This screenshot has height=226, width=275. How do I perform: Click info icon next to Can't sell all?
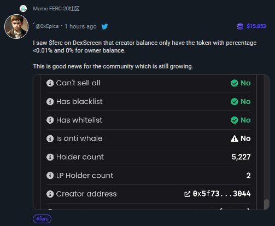pyautogui.click(x=50, y=83)
